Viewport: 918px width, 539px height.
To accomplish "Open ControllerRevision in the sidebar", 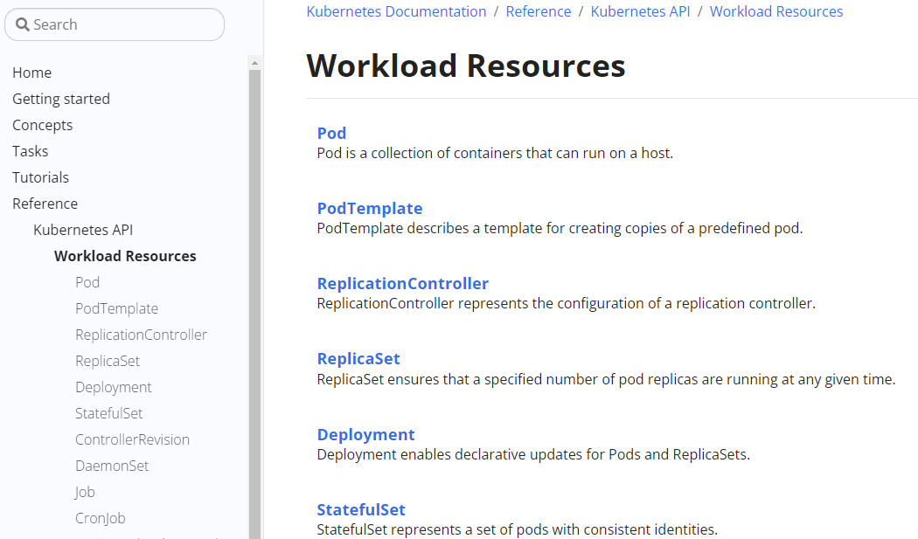I will [132, 439].
